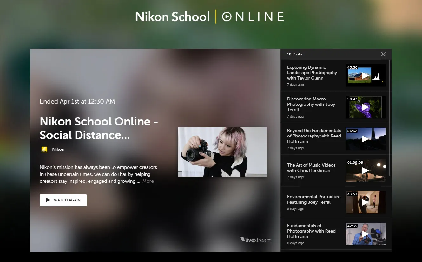
Task: Click the woman with camera preview thumbnail
Action: [222, 152]
